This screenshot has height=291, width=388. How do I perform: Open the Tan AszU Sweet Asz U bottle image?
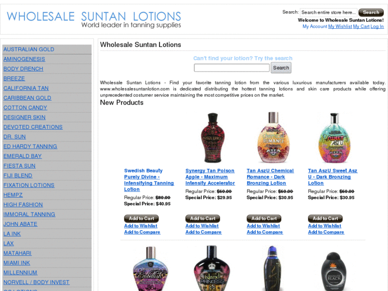point(335,138)
